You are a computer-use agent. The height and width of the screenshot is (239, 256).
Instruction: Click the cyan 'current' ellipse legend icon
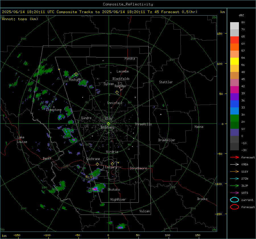click(x=234, y=200)
